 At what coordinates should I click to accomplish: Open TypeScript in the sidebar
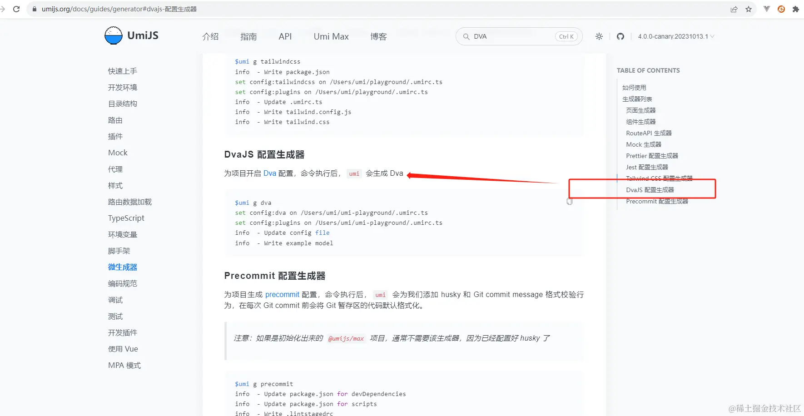point(126,218)
